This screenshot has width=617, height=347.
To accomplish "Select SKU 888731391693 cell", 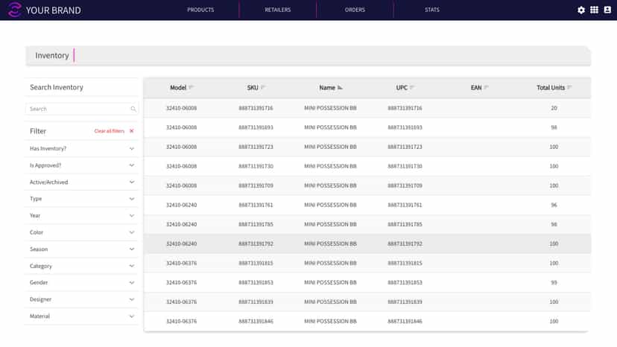I will point(256,127).
